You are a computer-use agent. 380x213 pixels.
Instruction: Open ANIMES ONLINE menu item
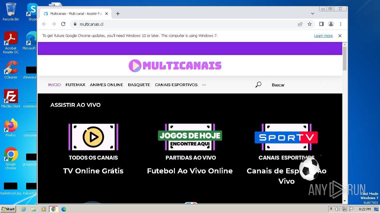tap(106, 85)
